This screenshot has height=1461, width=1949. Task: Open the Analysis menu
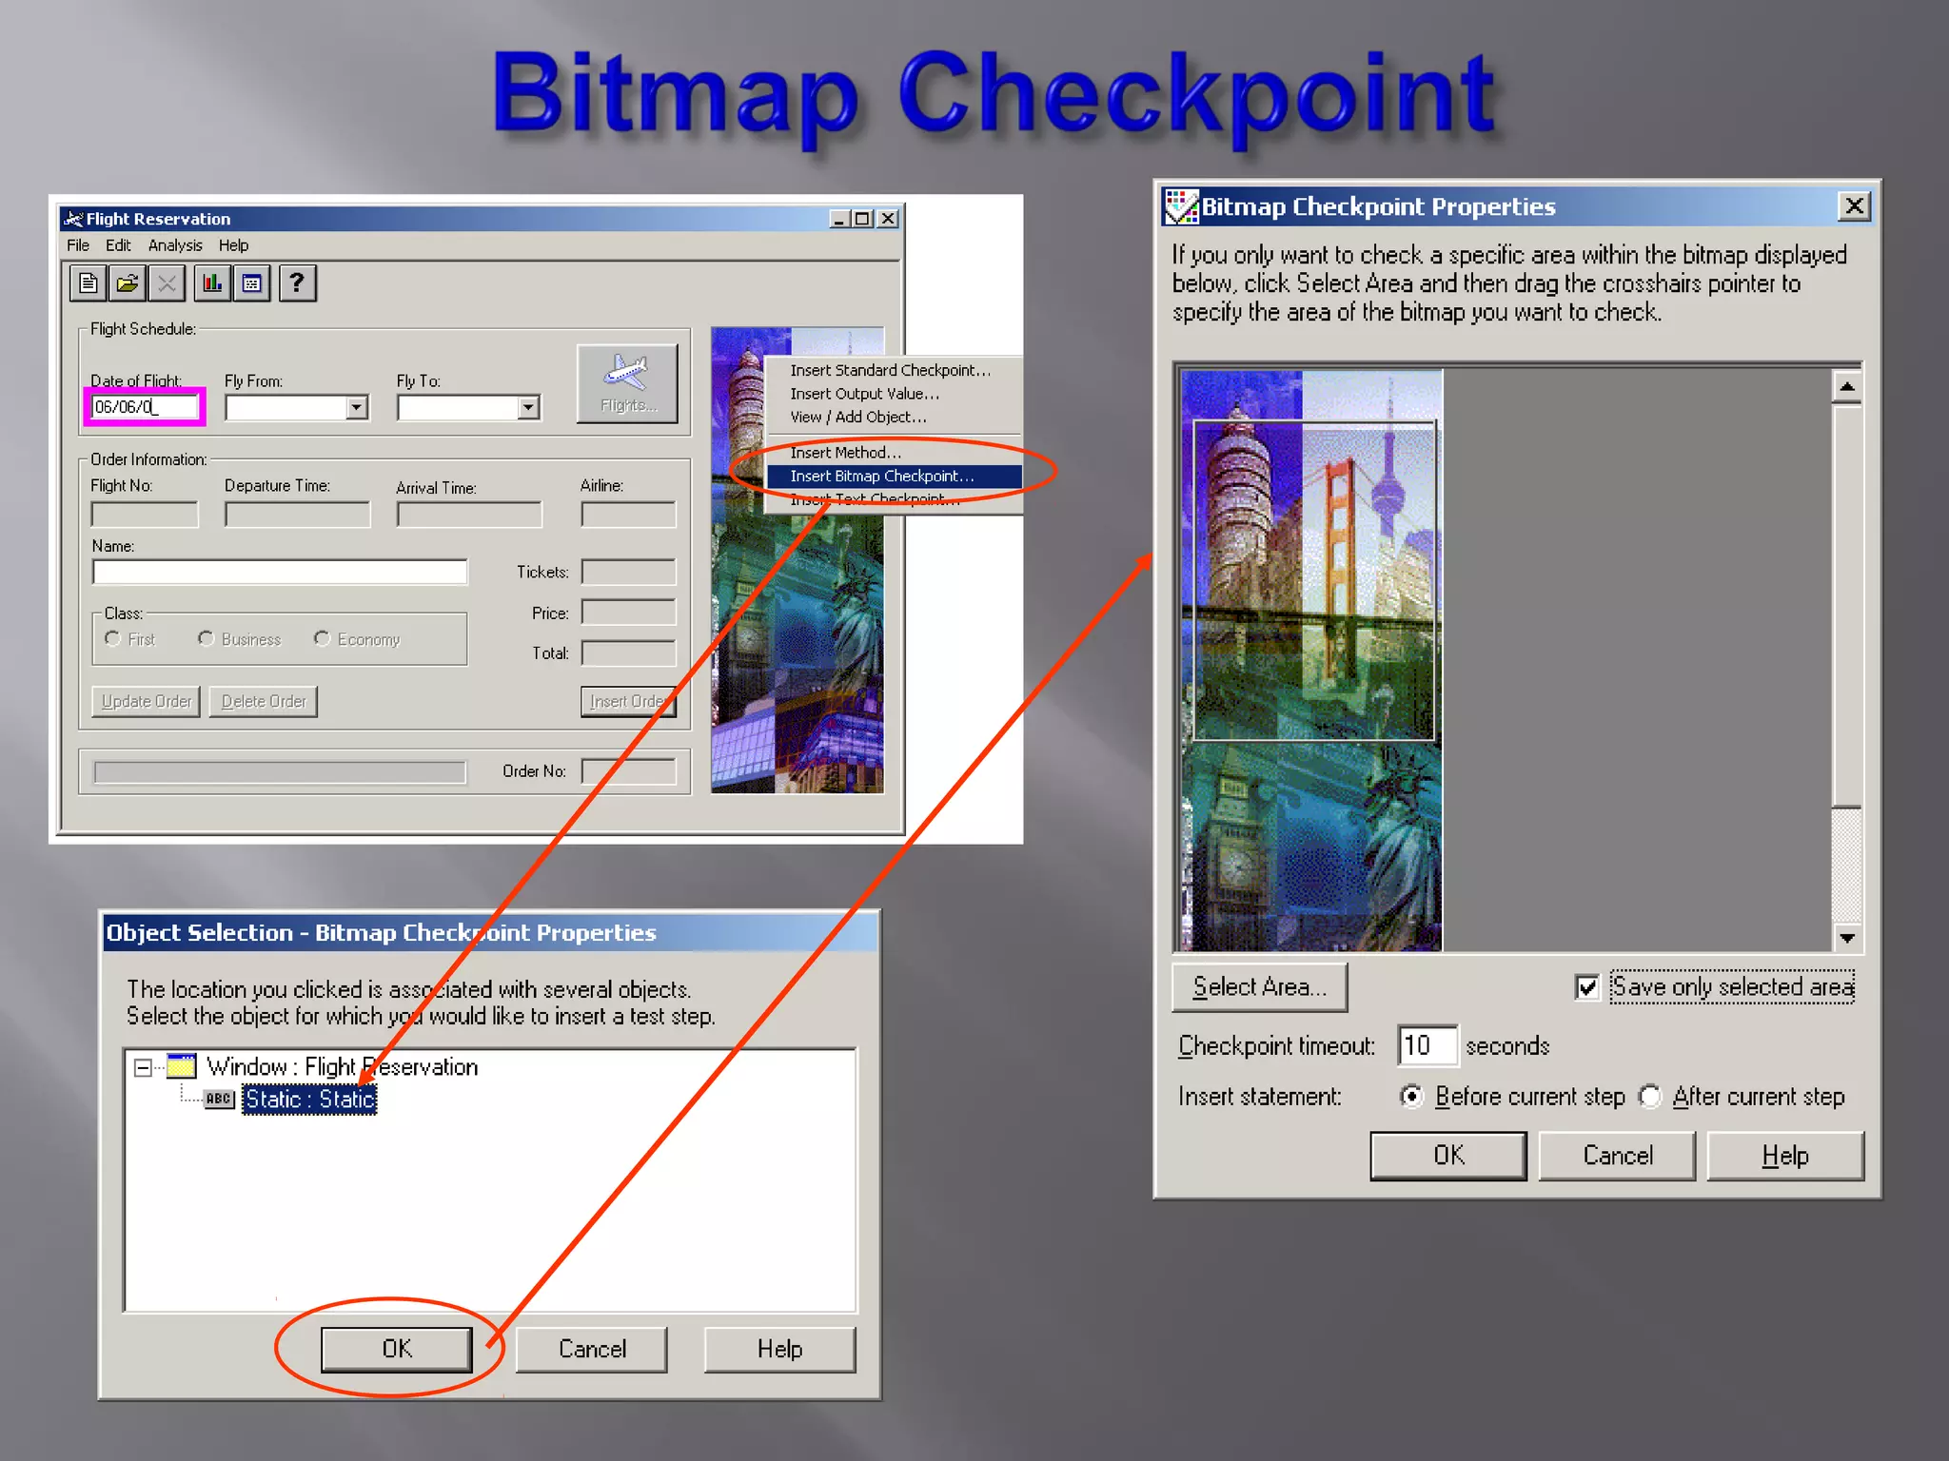click(175, 245)
